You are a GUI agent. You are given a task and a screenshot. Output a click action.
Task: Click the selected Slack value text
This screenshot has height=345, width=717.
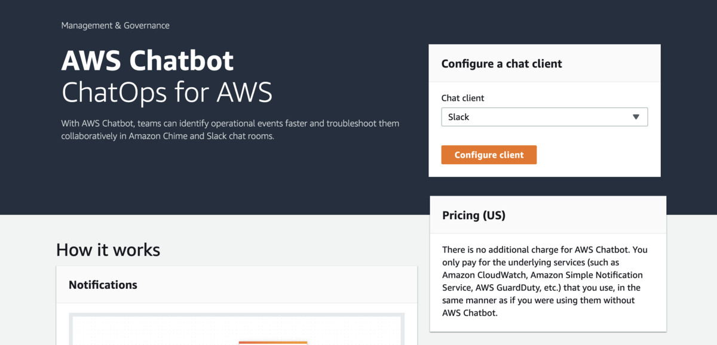pyautogui.click(x=459, y=117)
